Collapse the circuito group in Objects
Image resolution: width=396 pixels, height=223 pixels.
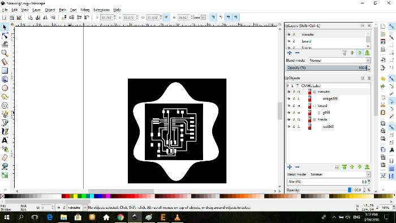tap(314, 92)
